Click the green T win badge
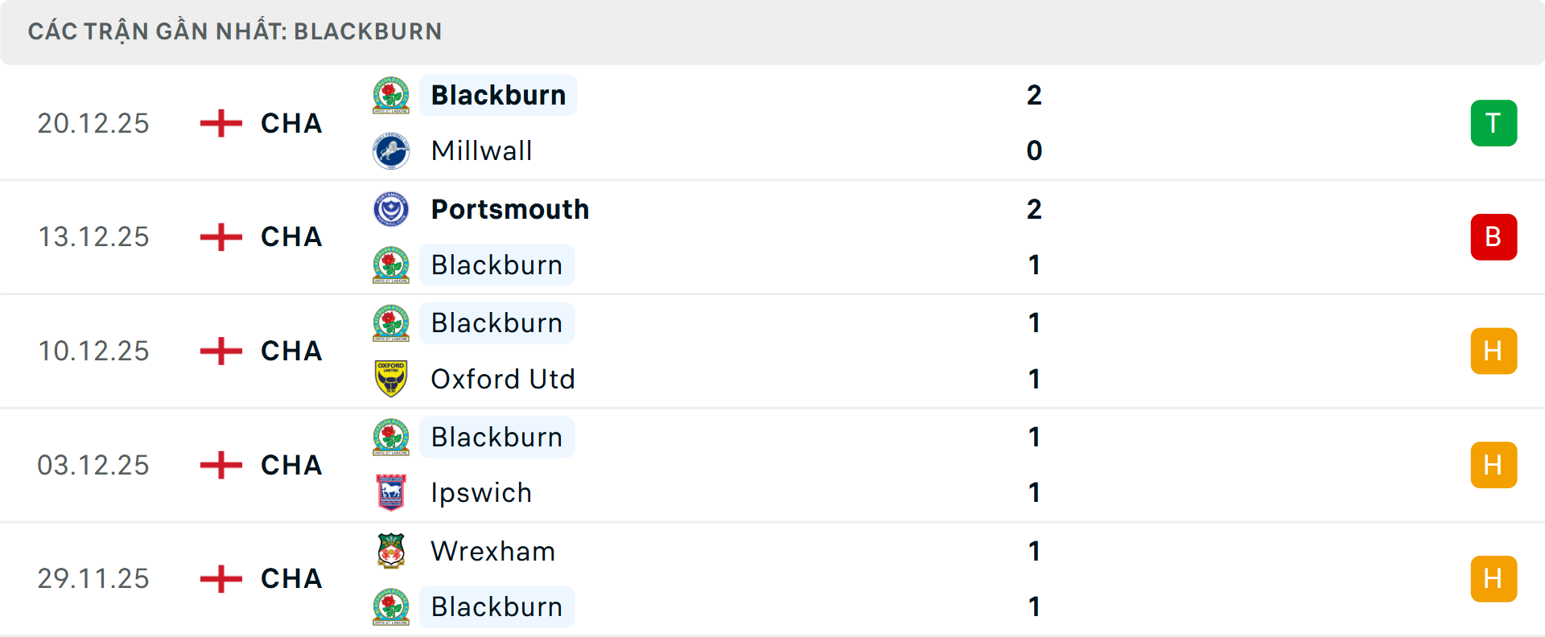 tap(1493, 123)
